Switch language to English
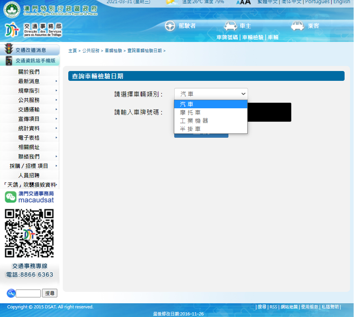The image size is (354, 317). click(x=341, y=2)
